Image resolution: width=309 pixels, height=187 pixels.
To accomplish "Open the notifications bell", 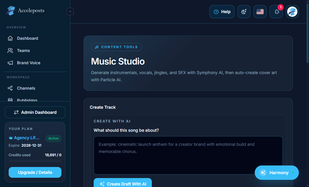I will point(276,12).
